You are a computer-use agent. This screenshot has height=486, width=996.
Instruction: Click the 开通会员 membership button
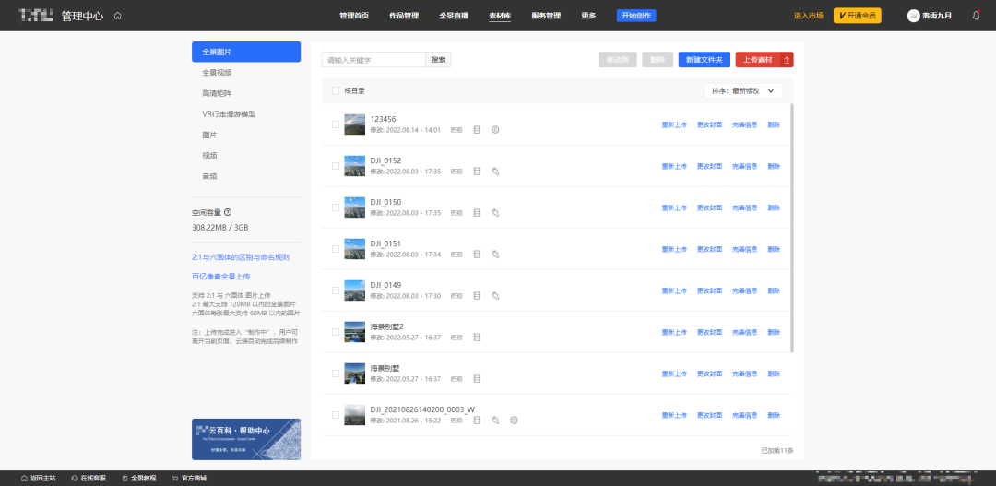click(858, 16)
